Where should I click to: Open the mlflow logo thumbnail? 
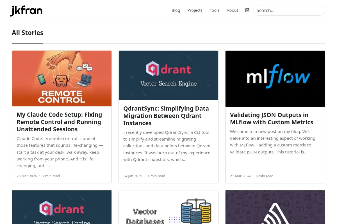pyautogui.click(x=275, y=79)
